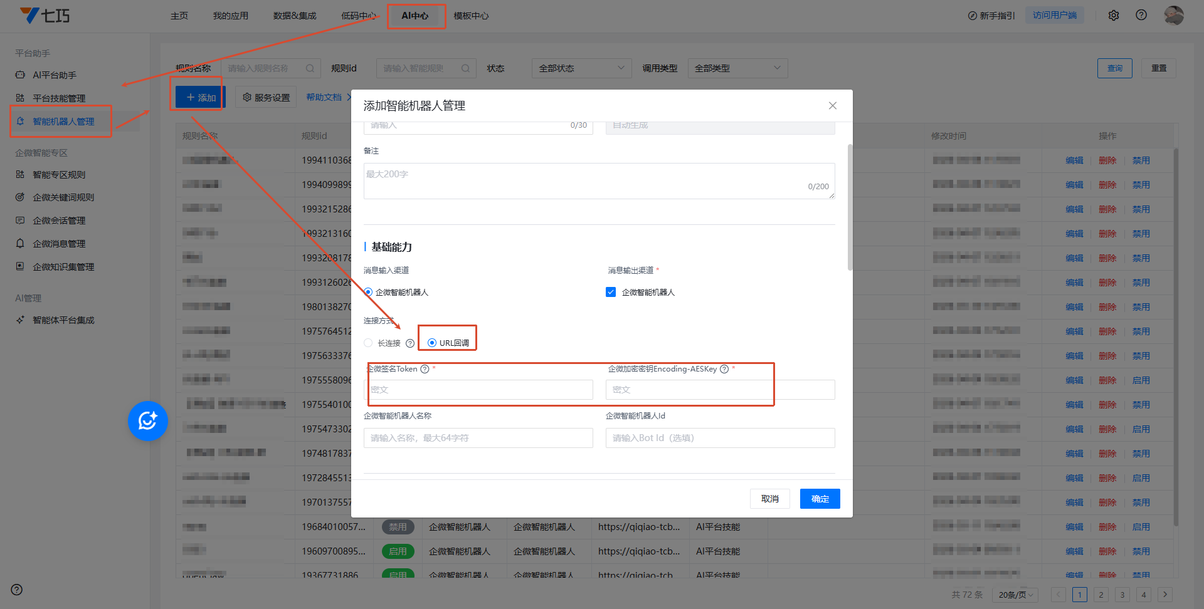Open the help question mark icon in header
This screenshot has width=1204, height=609.
[1141, 16]
